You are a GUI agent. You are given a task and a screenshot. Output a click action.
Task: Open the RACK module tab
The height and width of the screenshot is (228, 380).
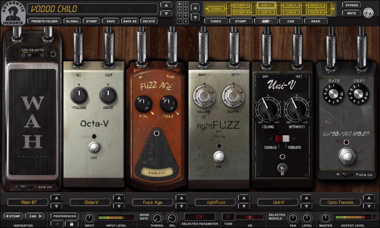[316, 21]
